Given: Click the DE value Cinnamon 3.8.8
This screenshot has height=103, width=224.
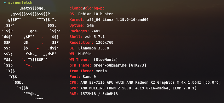Looking at the screenshot, I should [x=94, y=48].
